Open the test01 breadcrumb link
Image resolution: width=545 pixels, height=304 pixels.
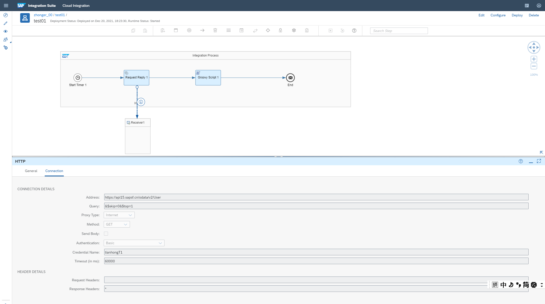click(60, 15)
